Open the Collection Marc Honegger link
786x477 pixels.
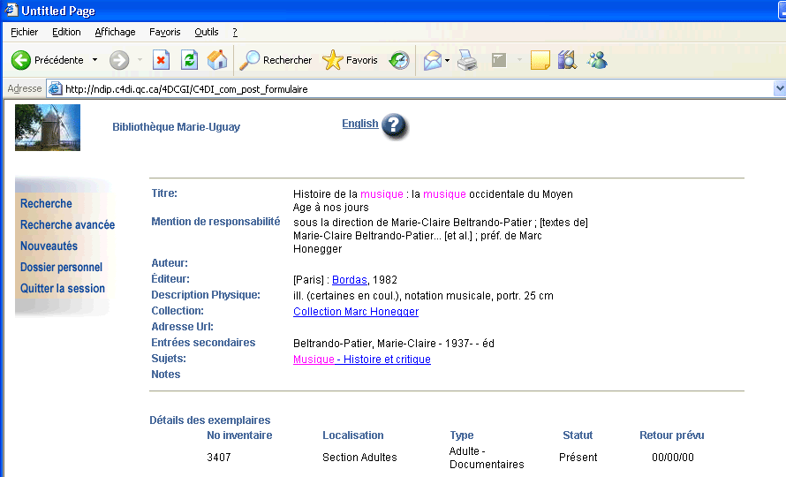pos(355,312)
